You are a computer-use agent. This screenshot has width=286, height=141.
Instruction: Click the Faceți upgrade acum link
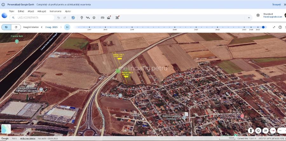(x=273, y=17)
